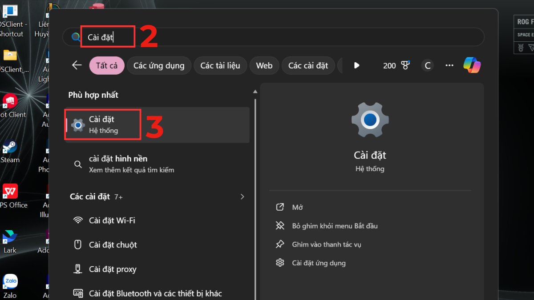The height and width of the screenshot is (300, 534).
Task: Click the back arrow in search panel
Action: point(77,65)
